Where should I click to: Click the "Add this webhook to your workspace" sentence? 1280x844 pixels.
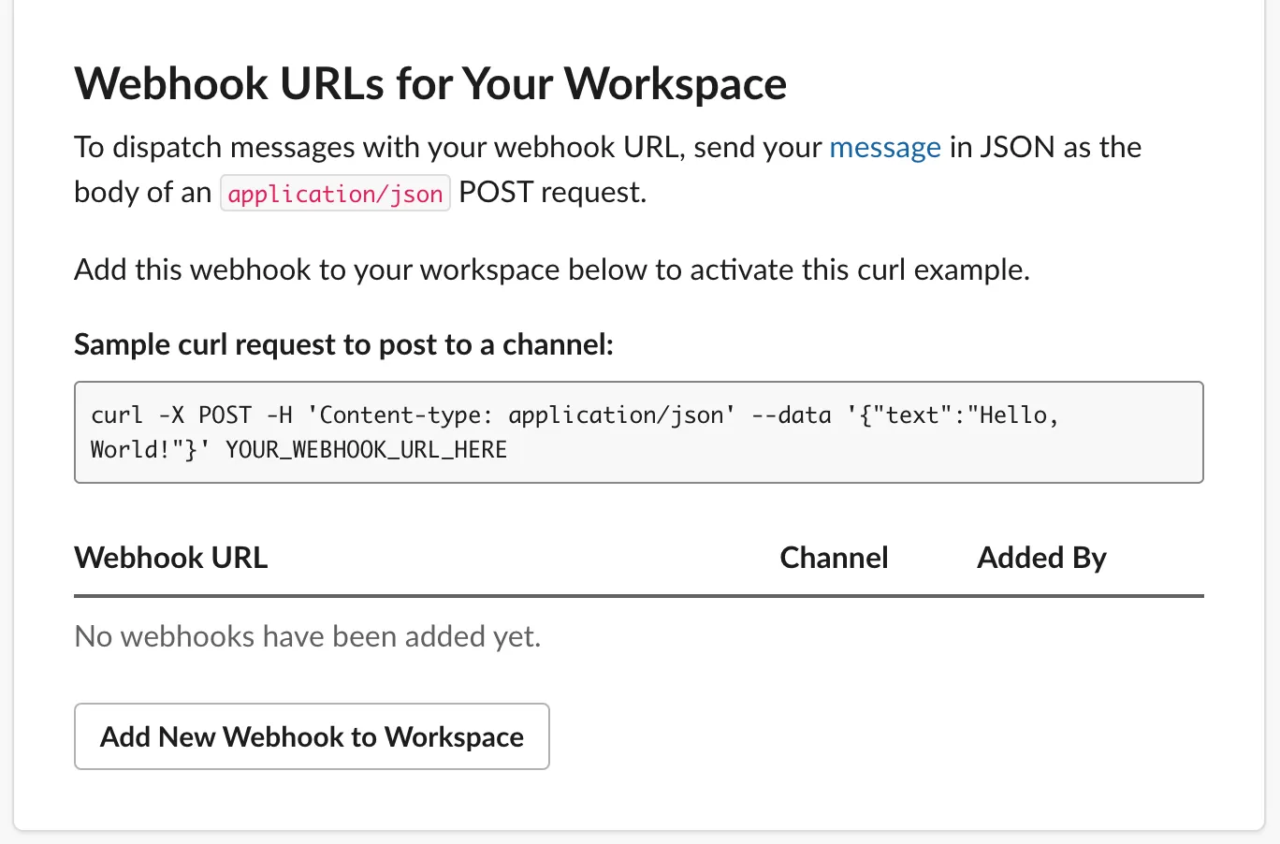[x=551, y=269]
